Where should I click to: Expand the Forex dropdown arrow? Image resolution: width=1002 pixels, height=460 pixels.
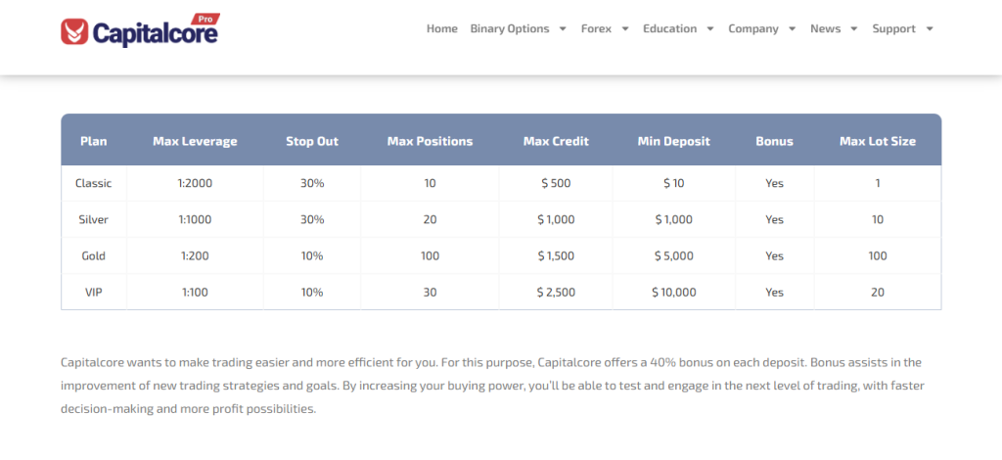(x=625, y=29)
